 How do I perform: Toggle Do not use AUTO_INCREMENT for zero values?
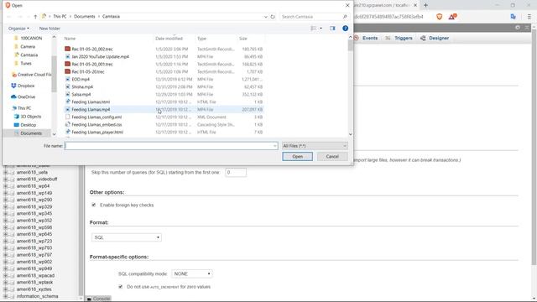tap(120, 287)
